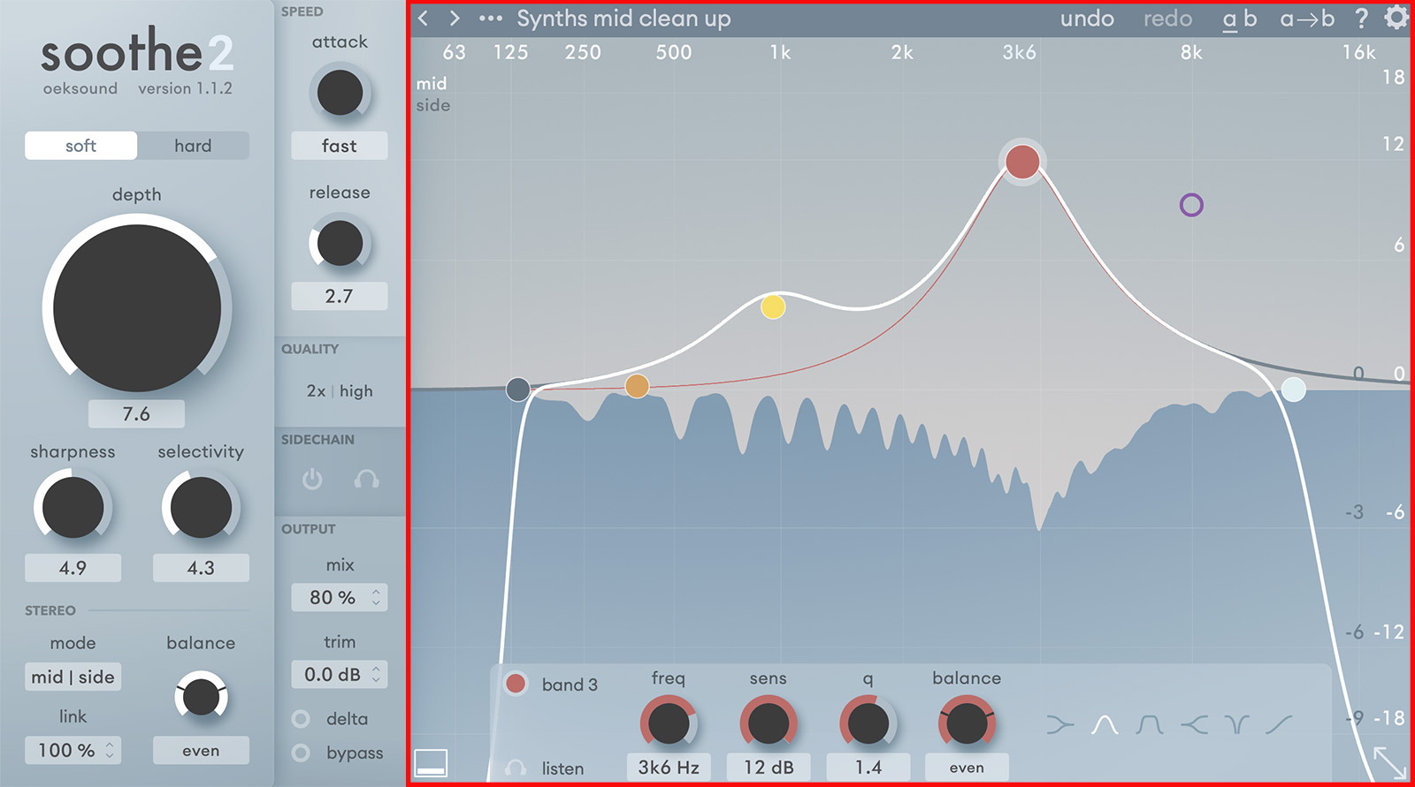This screenshot has width=1415, height=787.
Task: Click band q 1.4 field
Action: pyautogui.click(x=868, y=767)
